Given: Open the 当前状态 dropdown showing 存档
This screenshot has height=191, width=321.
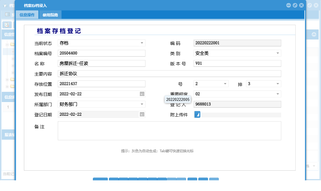Looking at the screenshot, I should [x=142, y=43].
